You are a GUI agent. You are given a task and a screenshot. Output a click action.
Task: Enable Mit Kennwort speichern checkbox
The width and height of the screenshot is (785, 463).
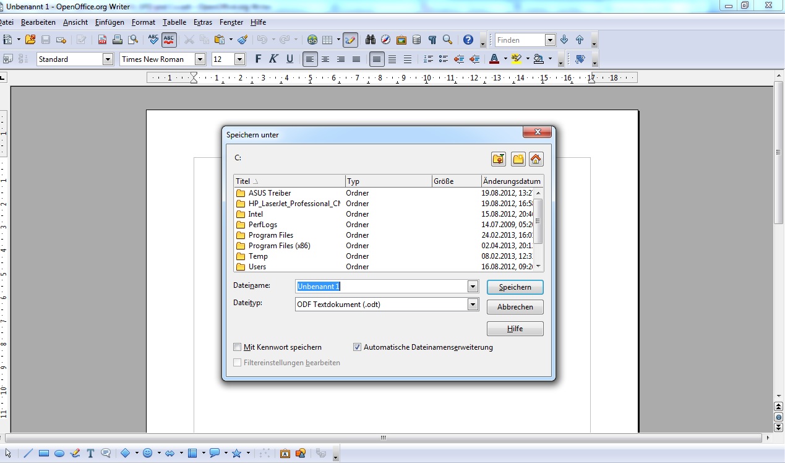[238, 347]
